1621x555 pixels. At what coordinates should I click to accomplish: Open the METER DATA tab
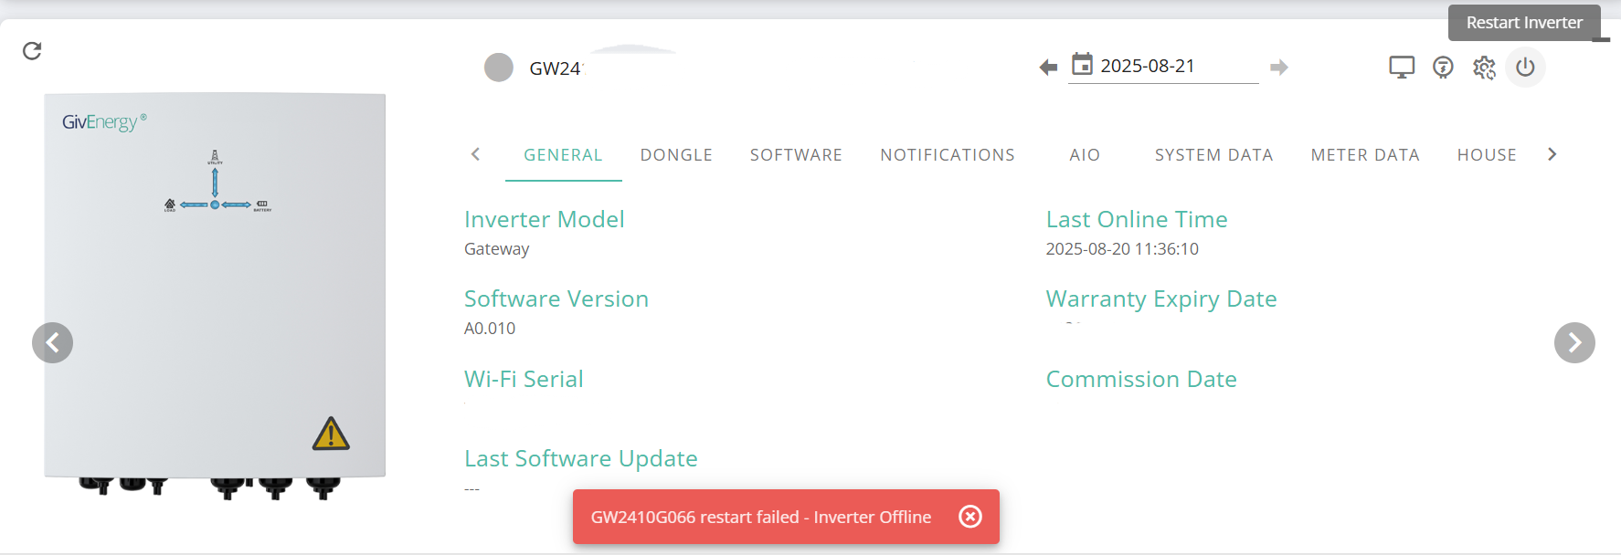[x=1365, y=155]
